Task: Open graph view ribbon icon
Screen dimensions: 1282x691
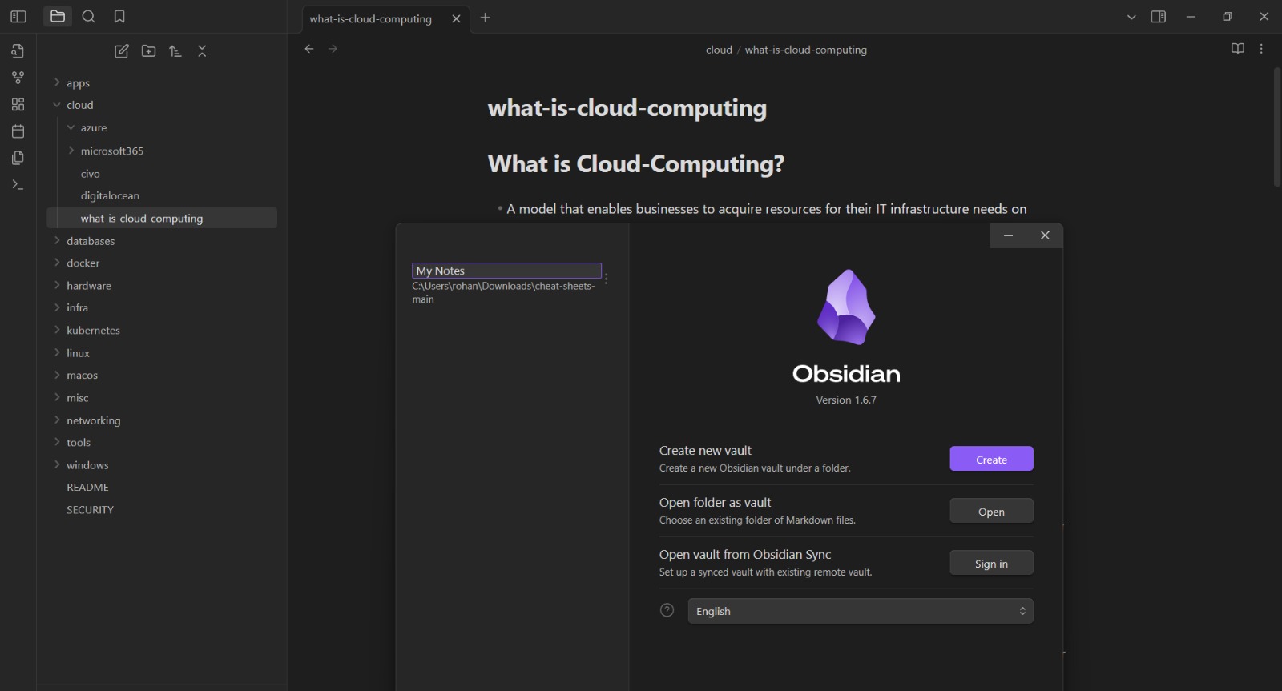Action: pyautogui.click(x=18, y=78)
